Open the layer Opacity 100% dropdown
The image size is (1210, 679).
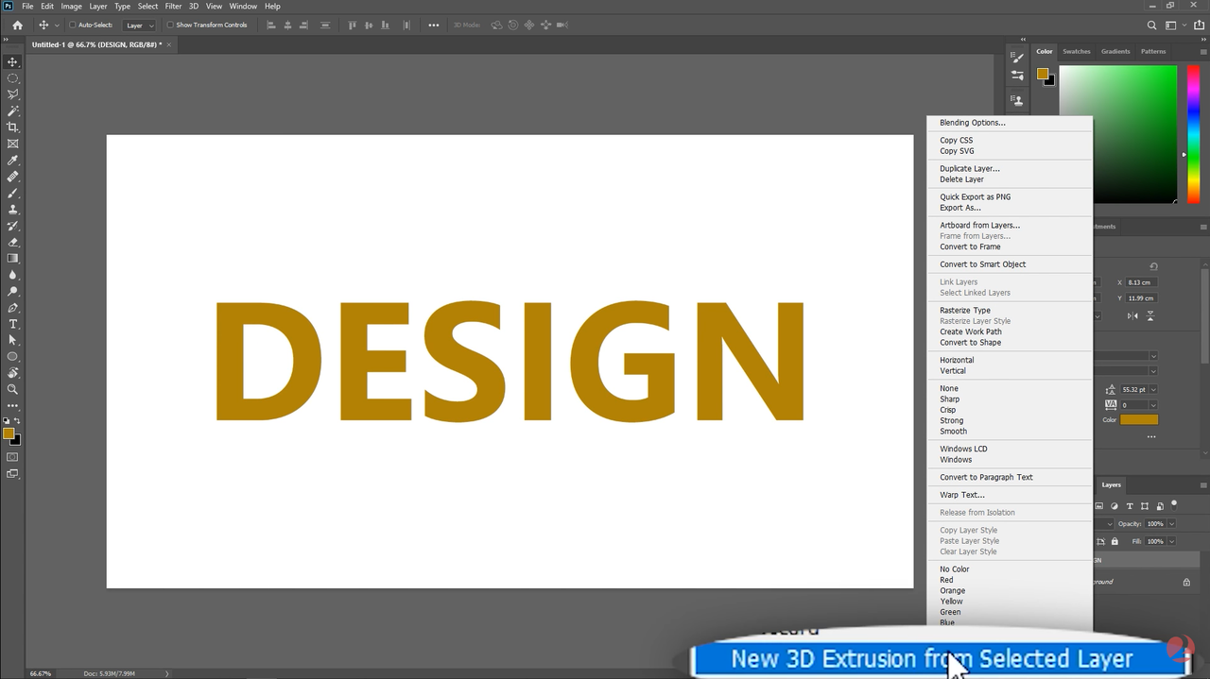(1171, 523)
